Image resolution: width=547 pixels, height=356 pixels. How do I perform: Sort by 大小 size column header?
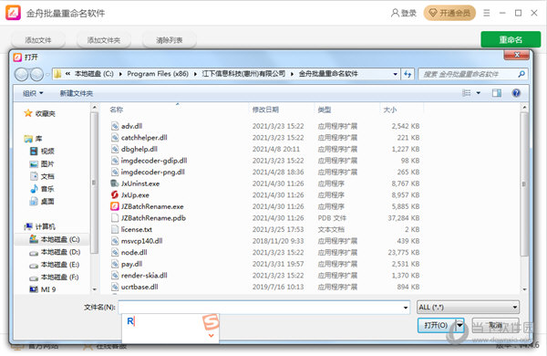390,110
